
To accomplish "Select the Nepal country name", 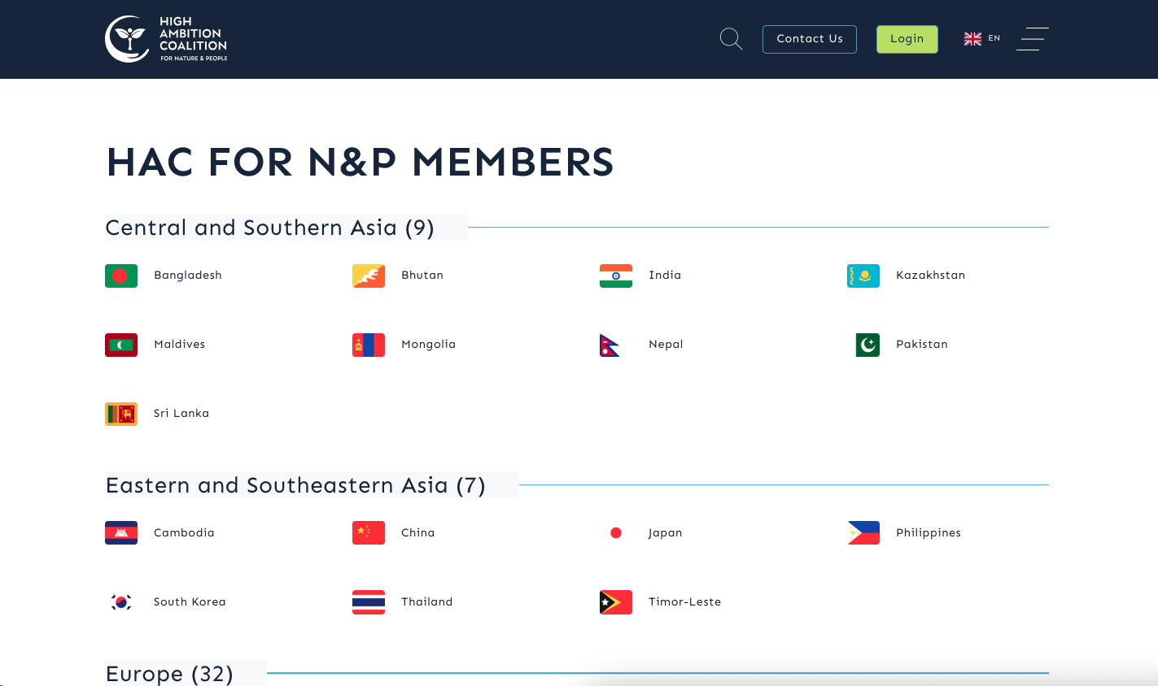I will [666, 345].
